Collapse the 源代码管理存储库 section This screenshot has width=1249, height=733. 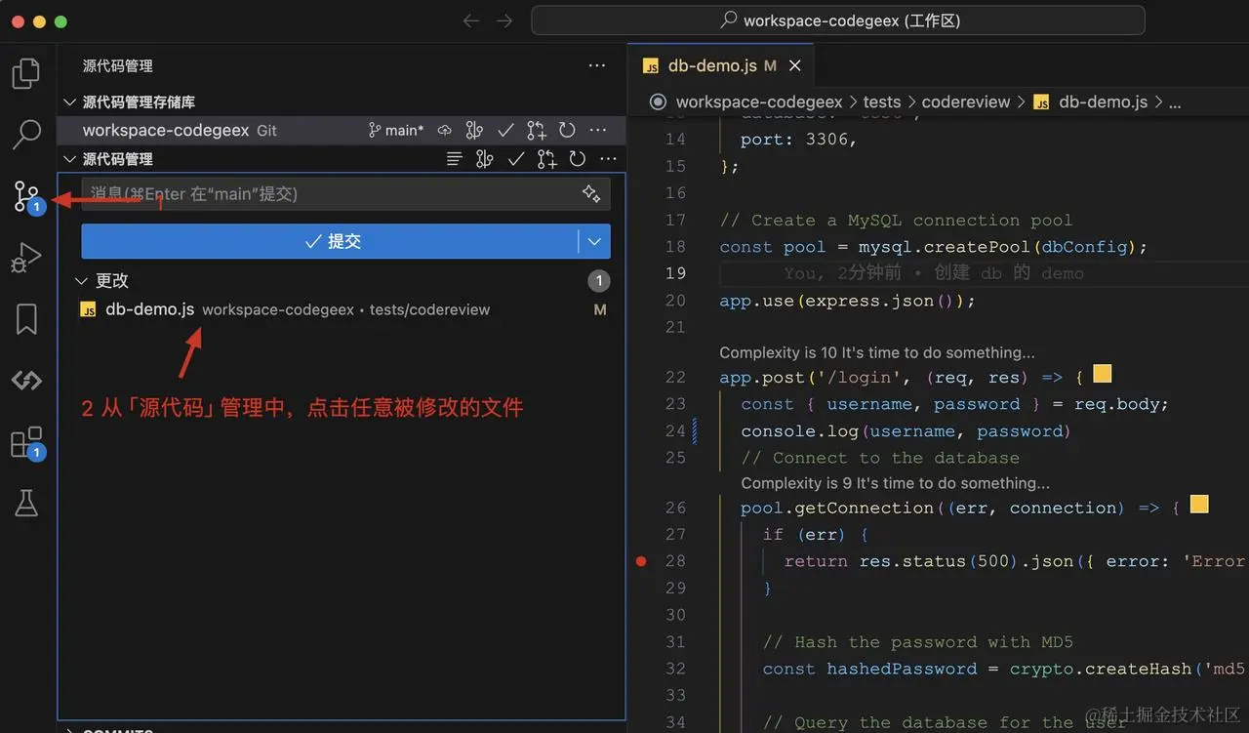coord(69,102)
